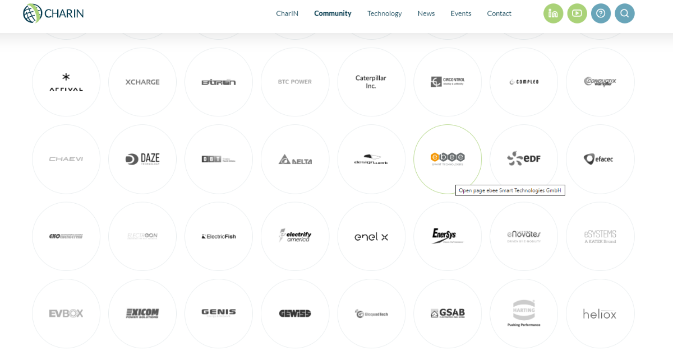673x351 pixels.
Task: Open the eNovates member logo
Action: (524, 236)
